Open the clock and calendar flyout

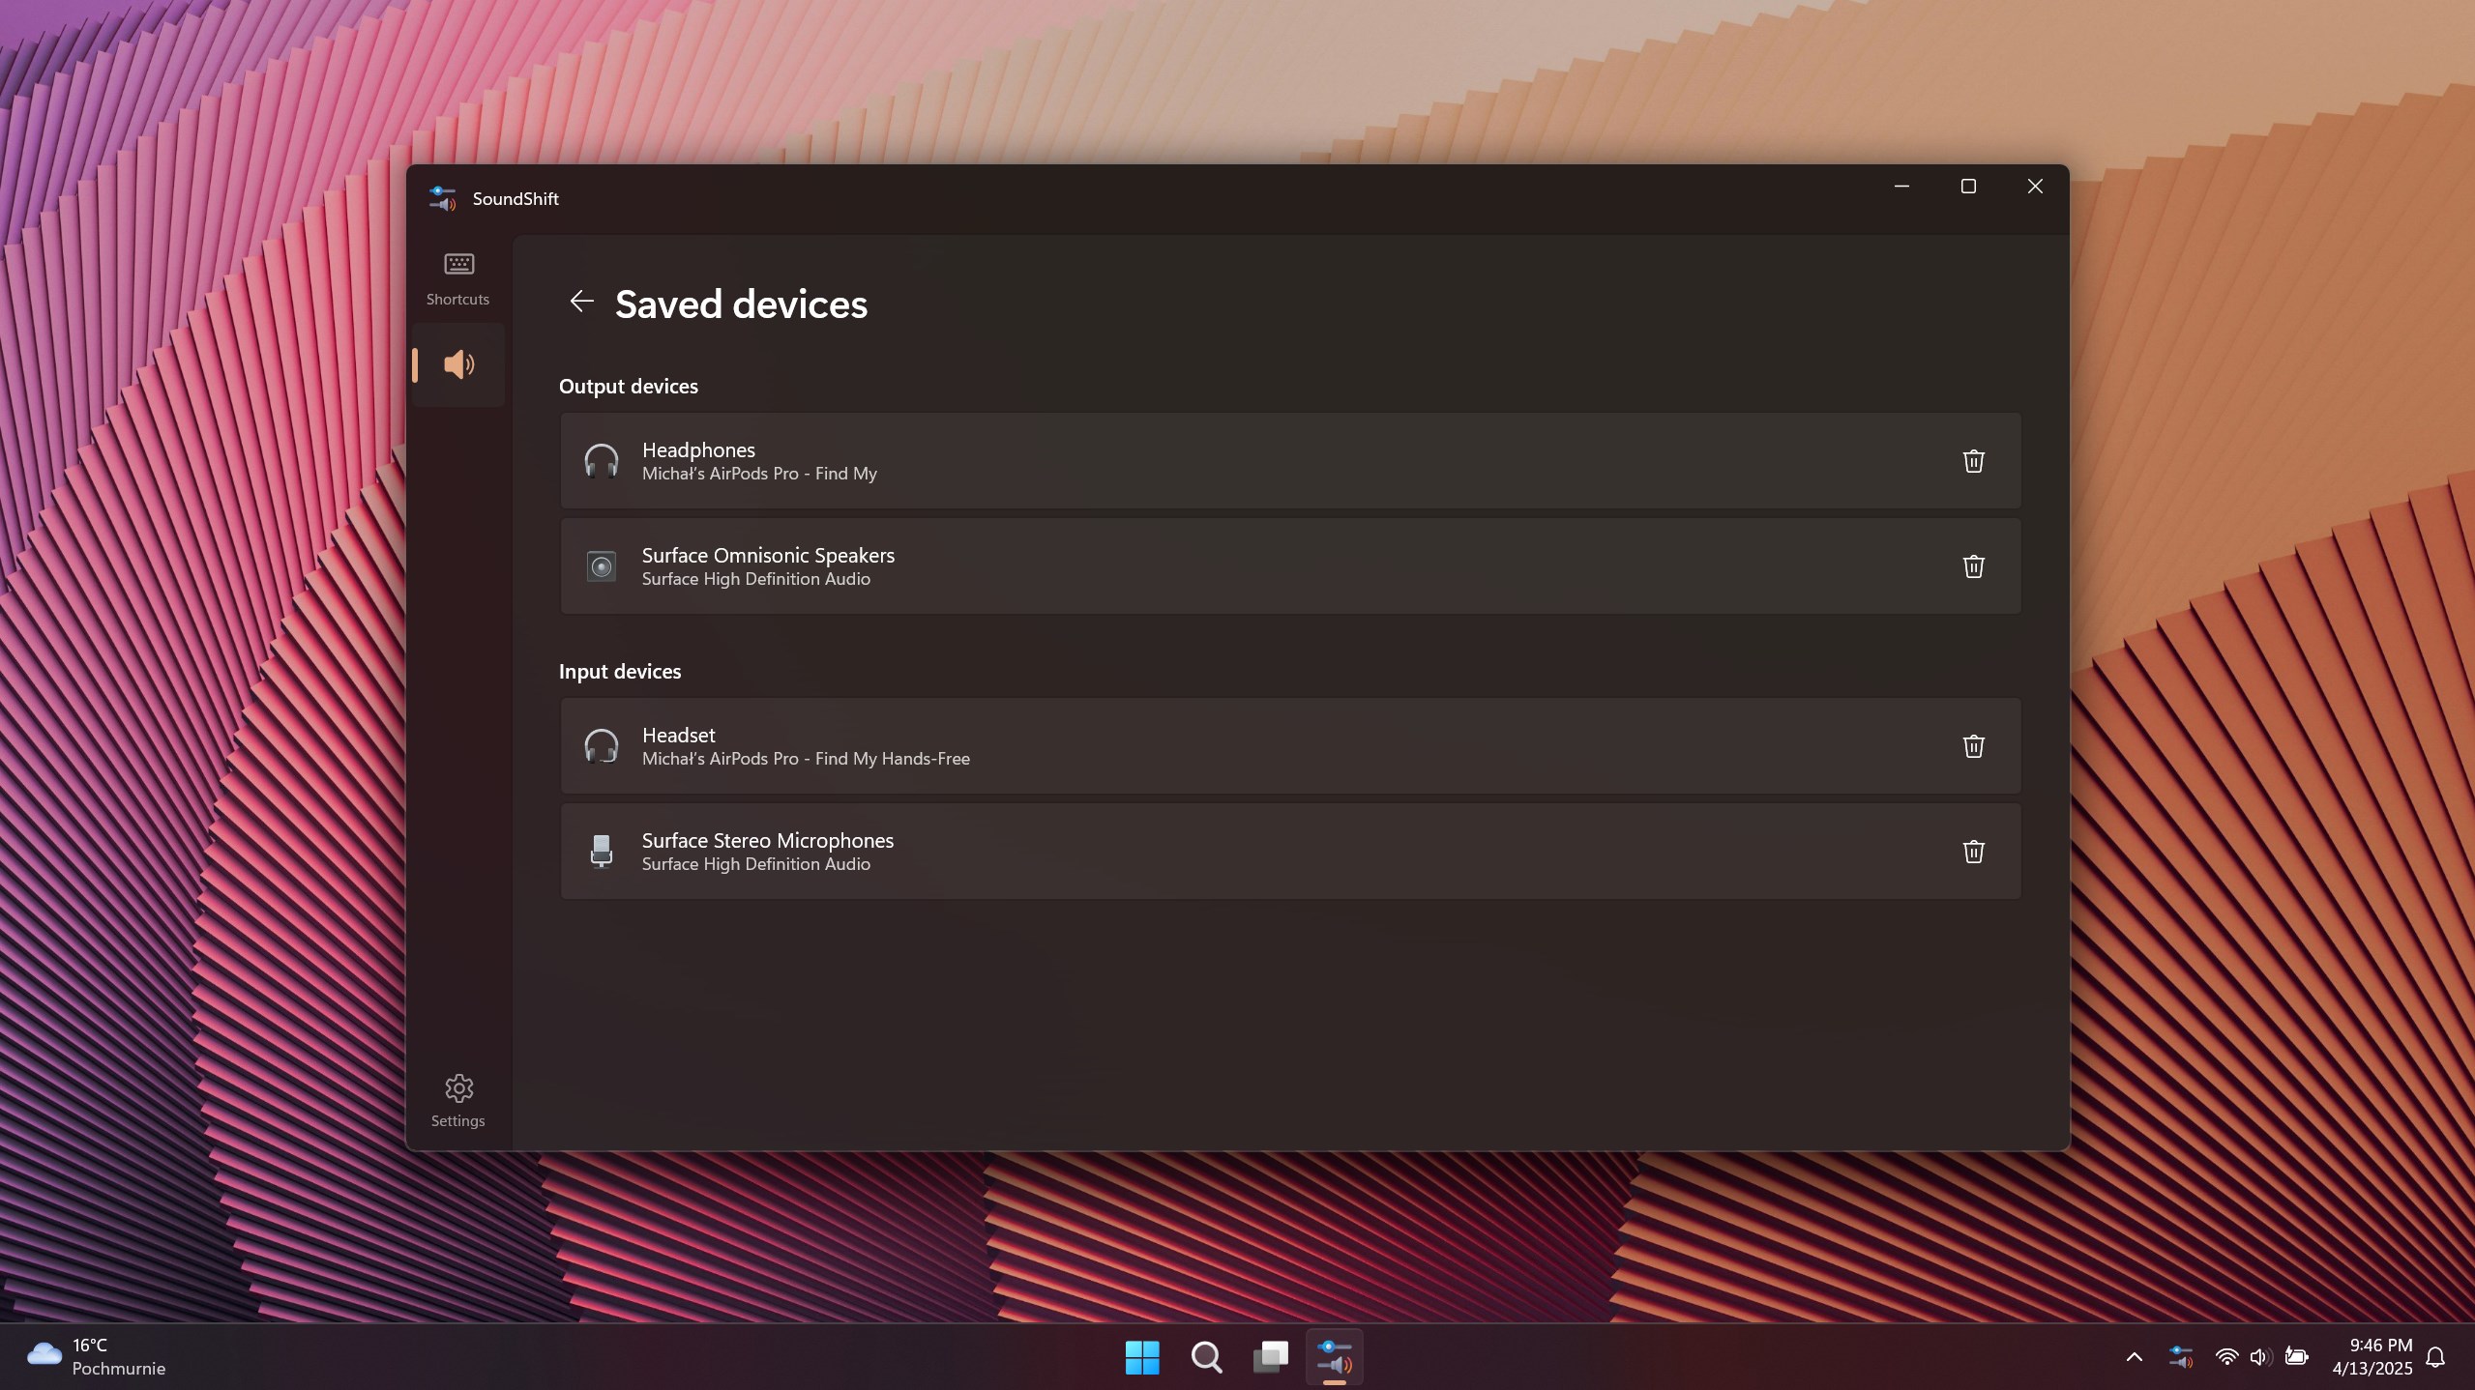[x=2372, y=1357]
